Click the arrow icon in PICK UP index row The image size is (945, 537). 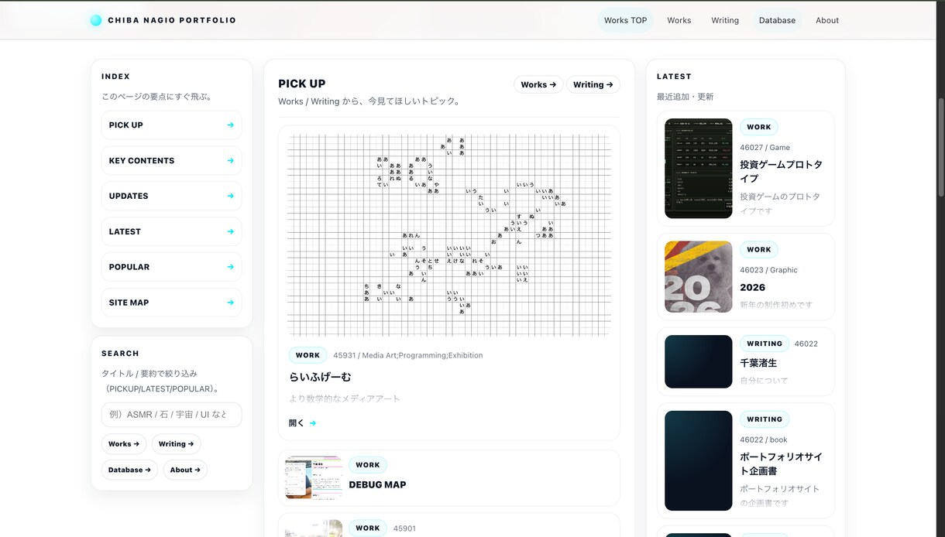pos(230,125)
